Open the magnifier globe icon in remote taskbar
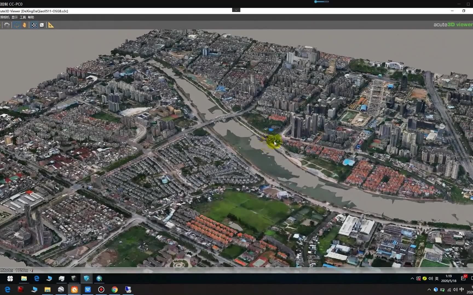The width and height of the screenshot is (473, 295). pyautogui.click(x=99, y=278)
